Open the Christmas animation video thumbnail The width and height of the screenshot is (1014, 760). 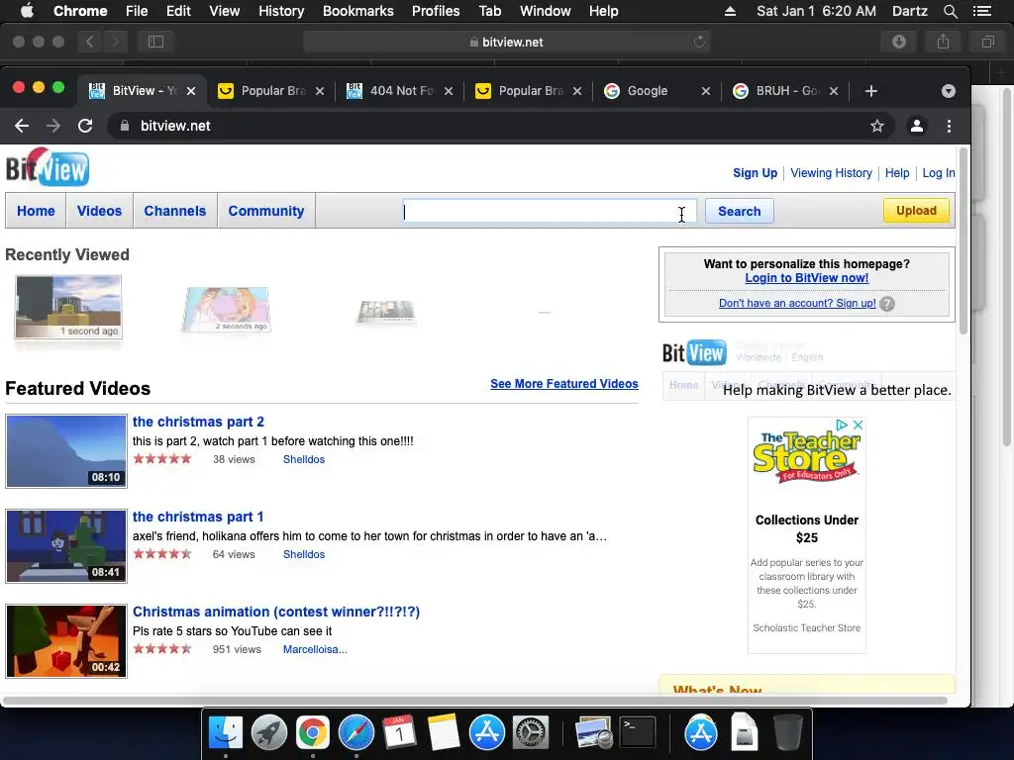click(x=66, y=641)
